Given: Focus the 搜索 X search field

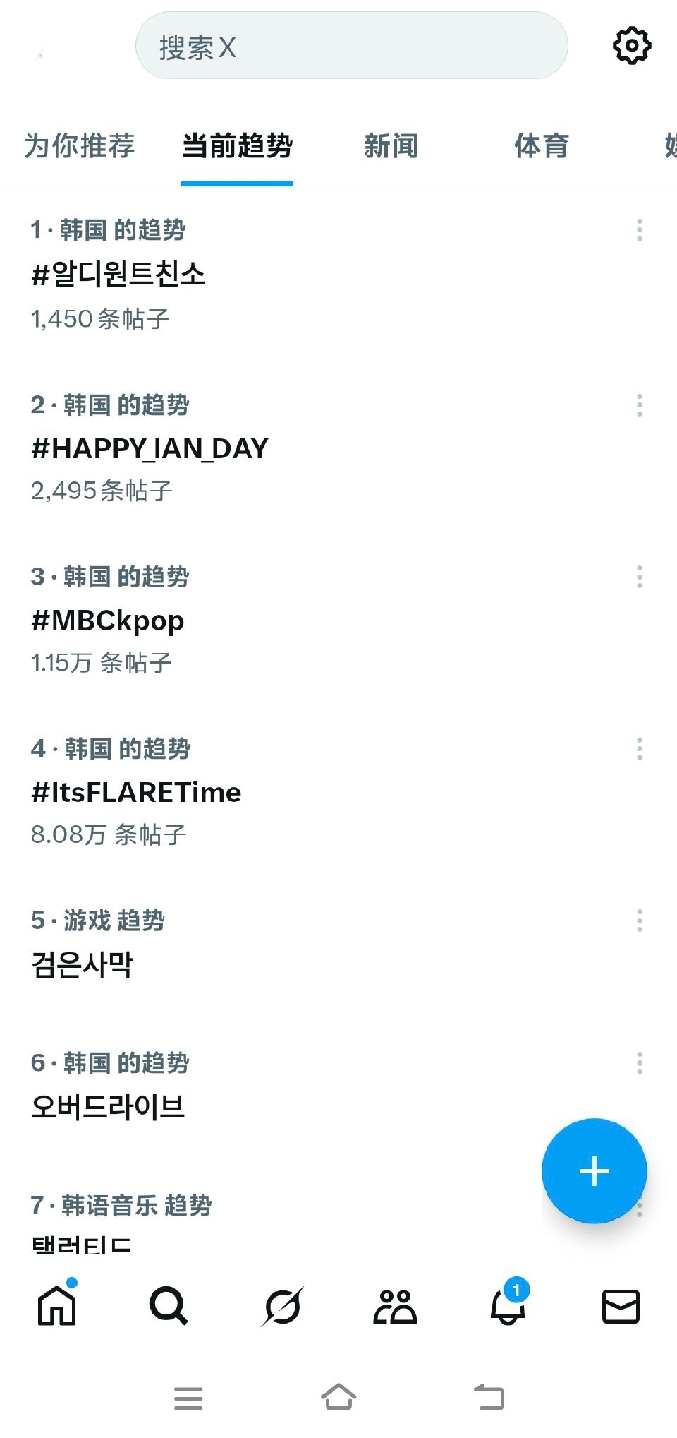Looking at the screenshot, I should (x=351, y=47).
